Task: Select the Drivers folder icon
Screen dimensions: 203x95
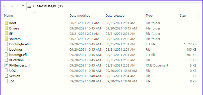Action: 6,28
